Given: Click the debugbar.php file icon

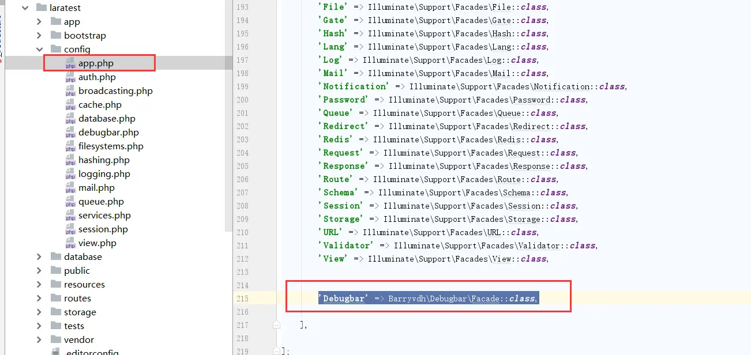Looking at the screenshot, I should (x=70, y=133).
